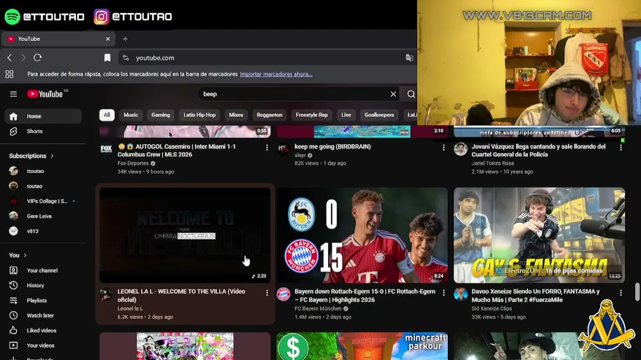Screen dimensions: 641x360
Task: Open Sid Xeneize Clips channel avatar
Action: pyautogui.click(x=460, y=294)
